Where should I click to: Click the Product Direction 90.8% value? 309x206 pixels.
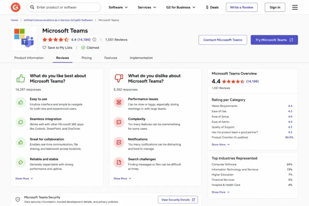(289, 137)
